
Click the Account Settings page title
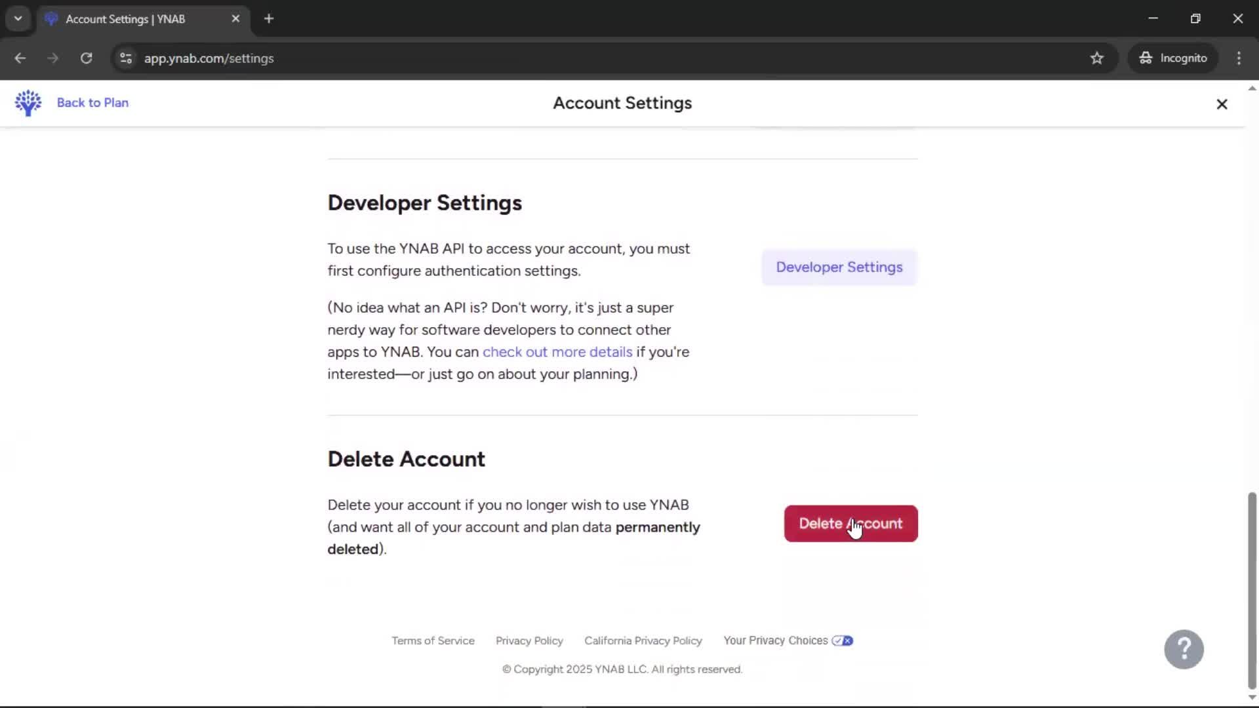[x=622, y=103]
